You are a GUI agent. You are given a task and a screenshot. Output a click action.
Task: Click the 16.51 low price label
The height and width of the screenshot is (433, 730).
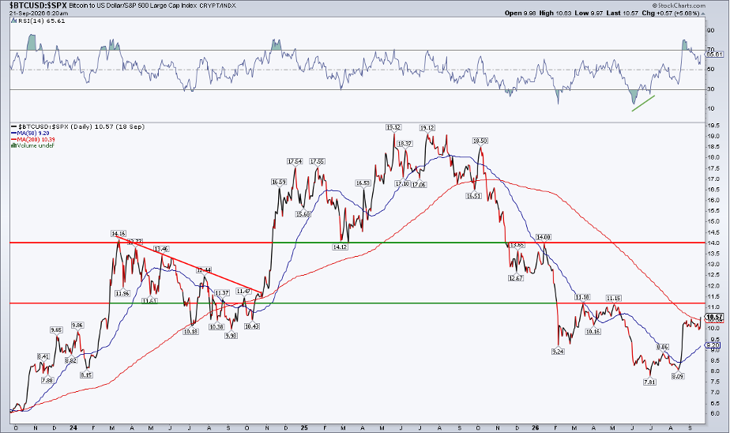pyautogui.click(x=473, y=196)
